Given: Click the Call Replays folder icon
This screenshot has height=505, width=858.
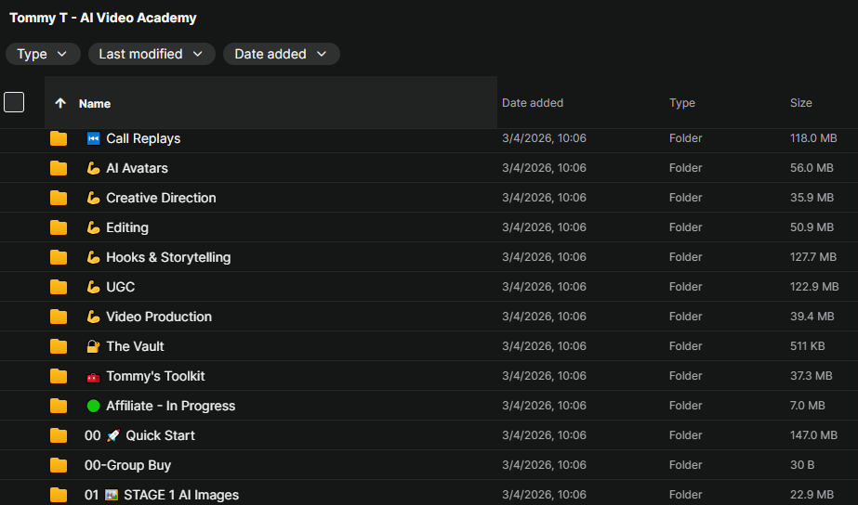Looking at the screenshot, I should coord(59,138).
